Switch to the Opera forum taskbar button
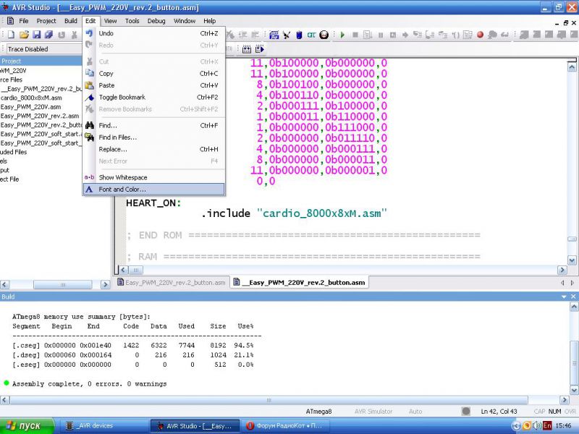Viewport: 579px width, 434px height. 284,426
